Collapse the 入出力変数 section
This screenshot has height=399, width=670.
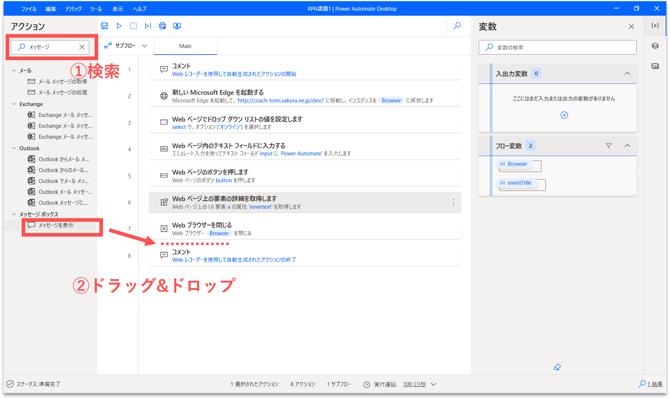coord(628,74)
